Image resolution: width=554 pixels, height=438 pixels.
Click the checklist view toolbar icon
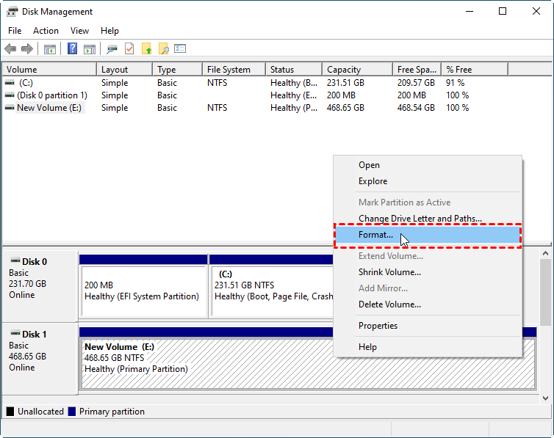click(x=180, y=49)
